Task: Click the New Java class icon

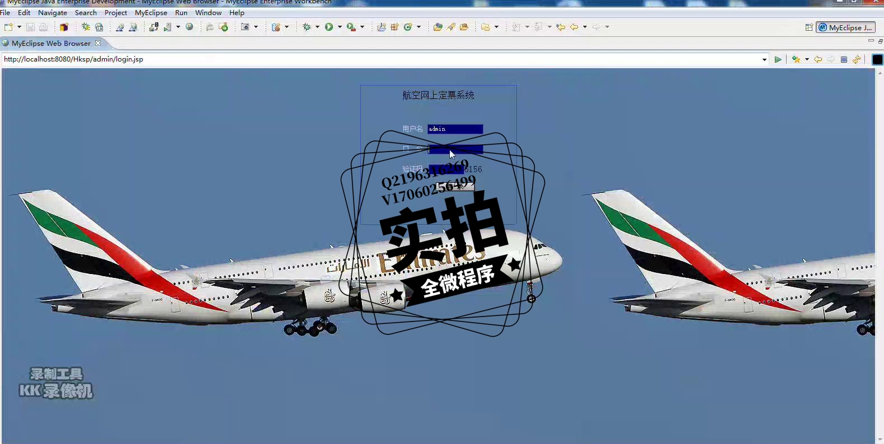Action: 408,27
